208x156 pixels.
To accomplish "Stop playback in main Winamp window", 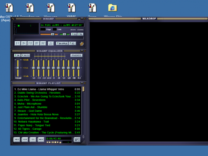I will 37,43.
